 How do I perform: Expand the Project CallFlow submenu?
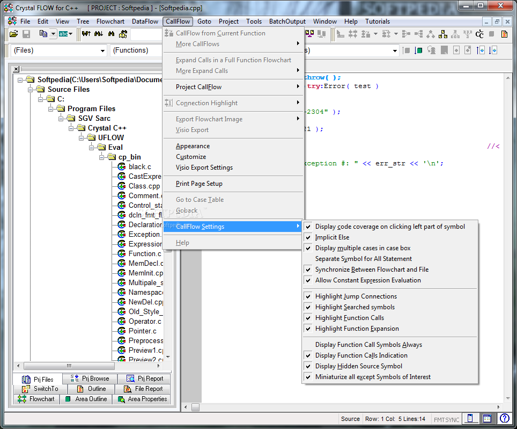click(233, 87)
